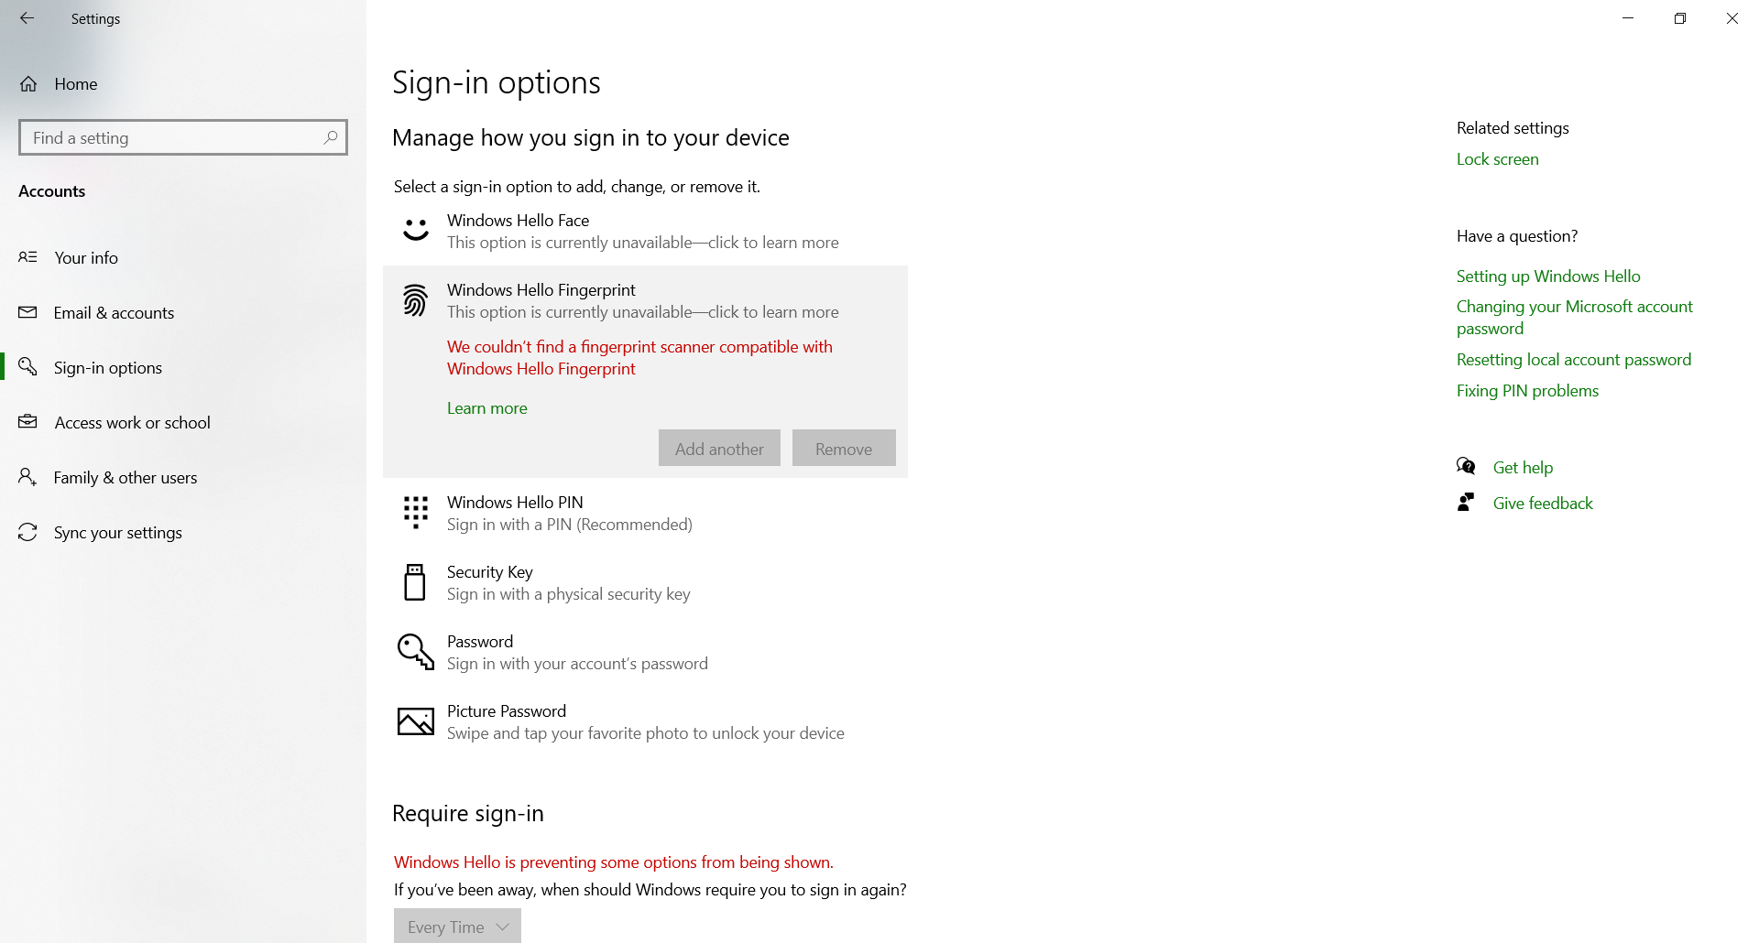Click the back arrow in Settings
Viewport: 1759px width, 943px height.
[27, 18]
